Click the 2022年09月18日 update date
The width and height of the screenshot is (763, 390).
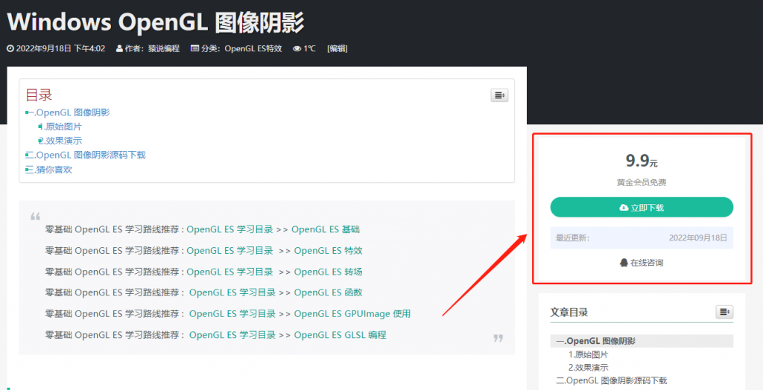click(x=697, y=237)
